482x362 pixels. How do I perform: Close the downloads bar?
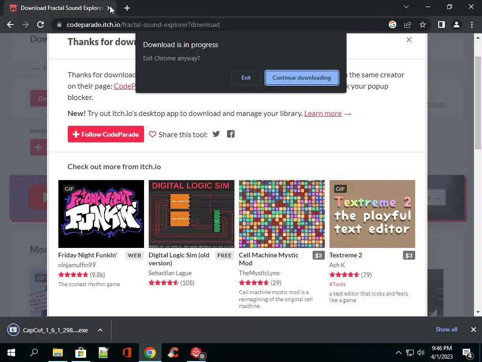[x=474, y=329]
